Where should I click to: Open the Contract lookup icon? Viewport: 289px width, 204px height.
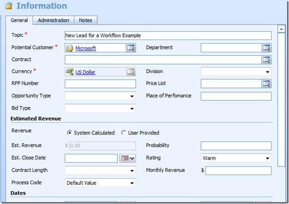coord(266,60)
